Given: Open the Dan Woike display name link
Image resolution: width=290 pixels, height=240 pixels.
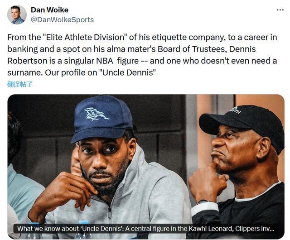Looking at the screenshot, I should (x=49, y=10).
